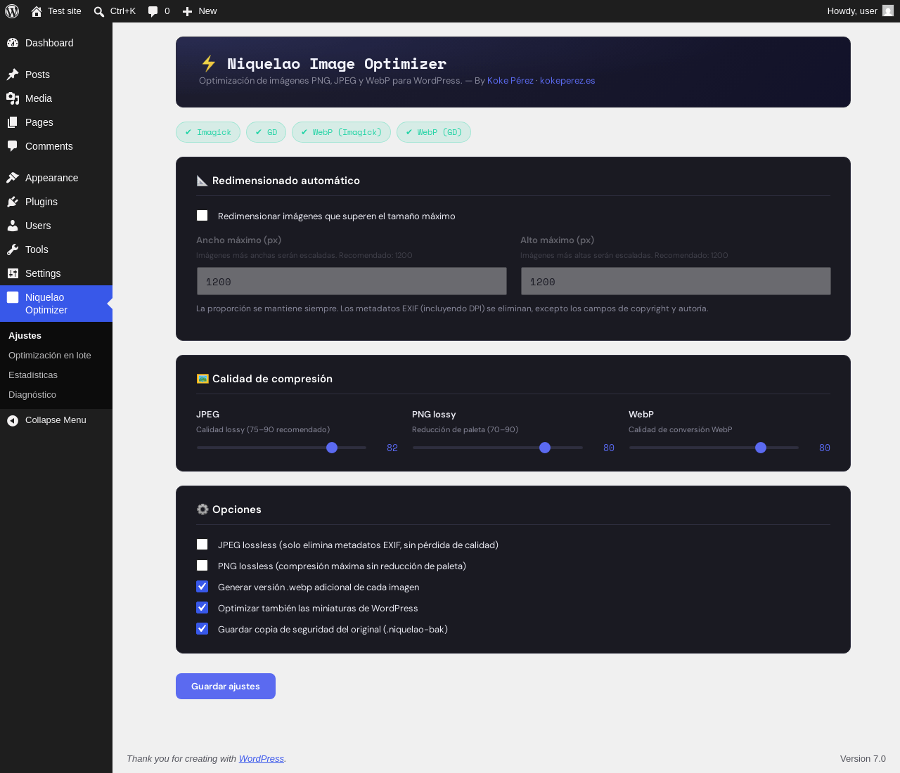Open the Settings menu

coord(56,273)
